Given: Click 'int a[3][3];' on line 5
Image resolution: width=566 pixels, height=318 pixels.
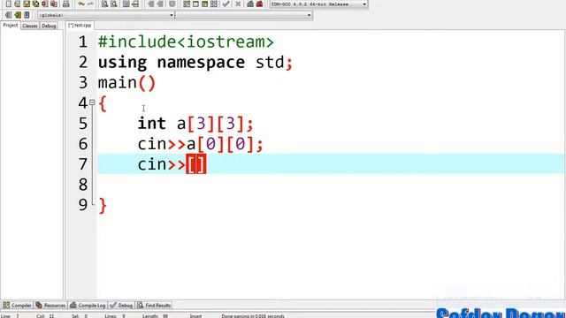Looking at the screenshot, I should (195, 124).
